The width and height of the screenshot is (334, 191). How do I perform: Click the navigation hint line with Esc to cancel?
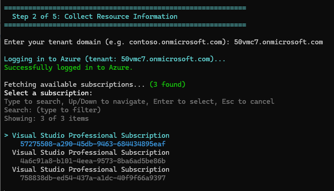tap(139, 102)
